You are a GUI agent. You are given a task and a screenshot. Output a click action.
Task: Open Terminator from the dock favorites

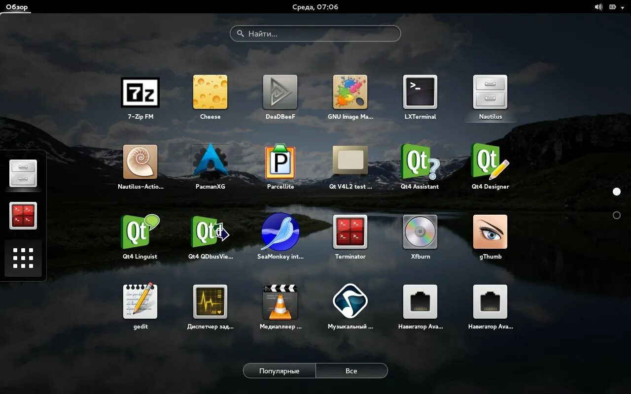tap(23, 215)
